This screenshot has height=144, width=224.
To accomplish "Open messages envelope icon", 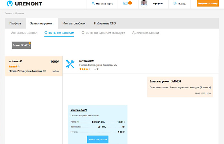I will pyautogui.click(x=125, y=4).
